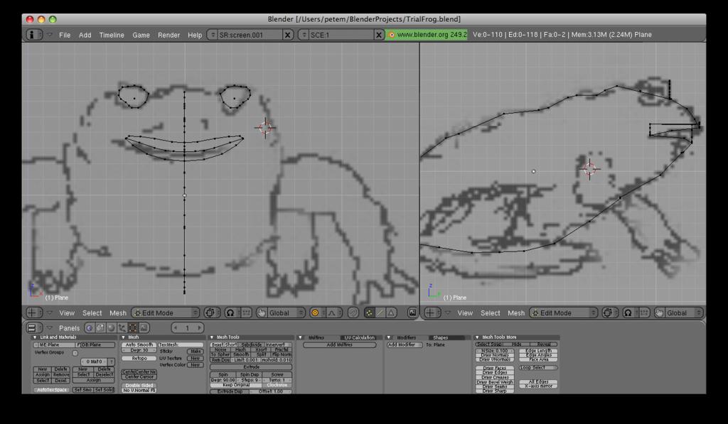Switch to Editing context icon in Panels header
This screenshot has width=728, height=424.
133,327
